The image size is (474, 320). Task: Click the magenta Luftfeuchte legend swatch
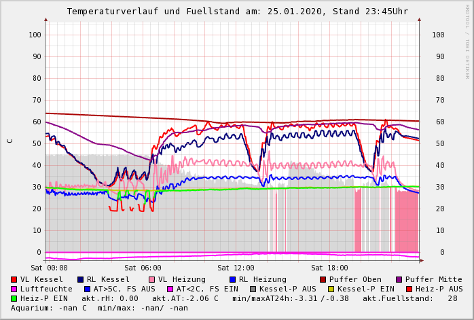[14, 289]
